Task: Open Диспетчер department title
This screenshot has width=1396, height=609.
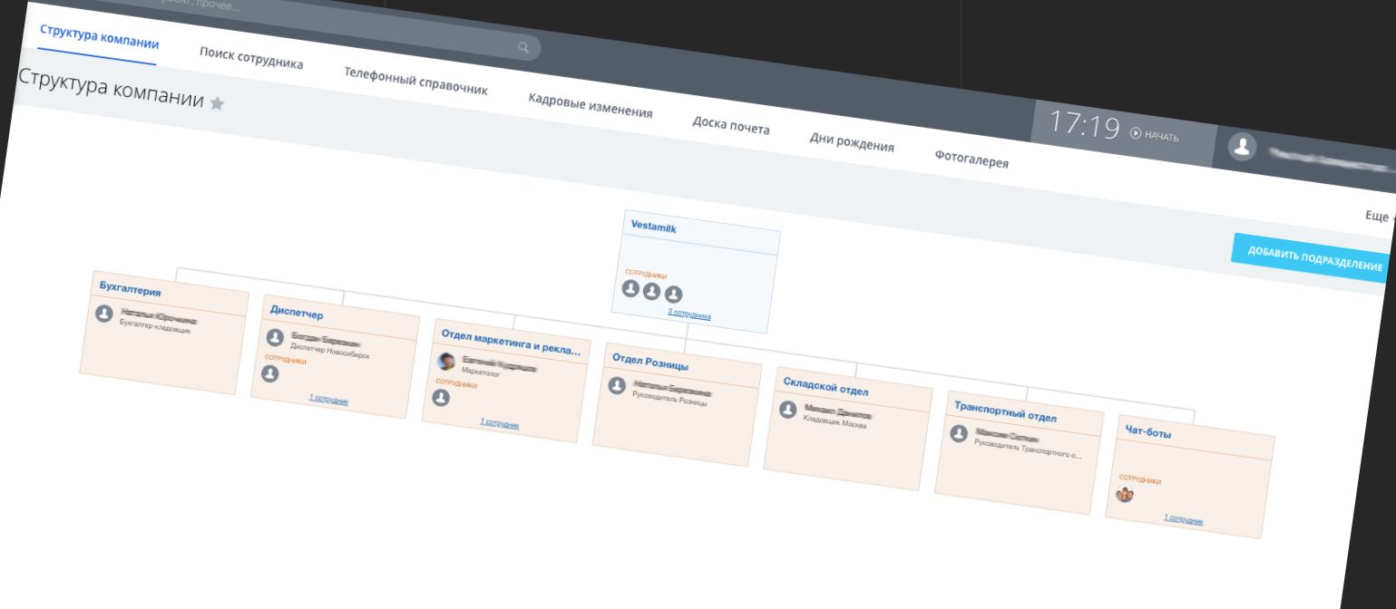Action: (x=297, y=312)
